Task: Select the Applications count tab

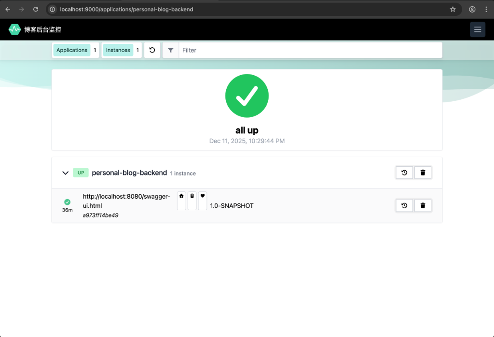Action: click(72, 50)
